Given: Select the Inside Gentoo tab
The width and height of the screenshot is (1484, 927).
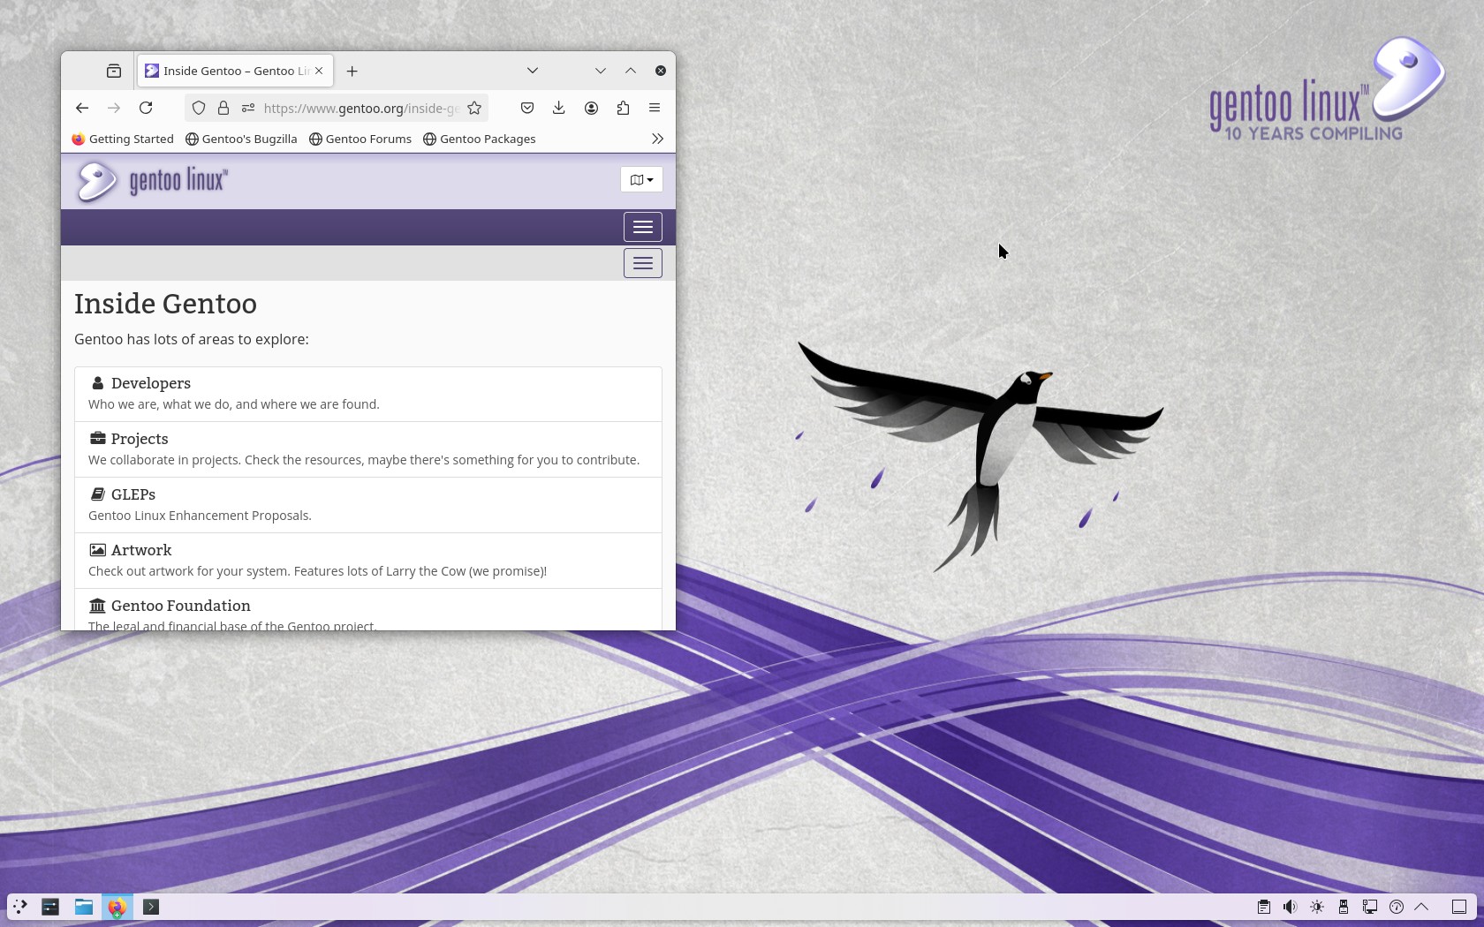Looking at the screenshot, I should pyautogui.click(x=236, y=71).
